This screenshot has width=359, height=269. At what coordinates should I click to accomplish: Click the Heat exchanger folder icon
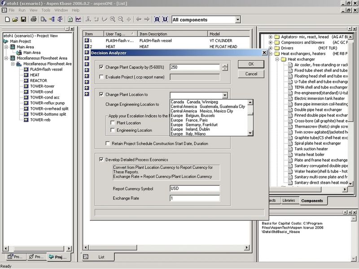coord(283,59)
